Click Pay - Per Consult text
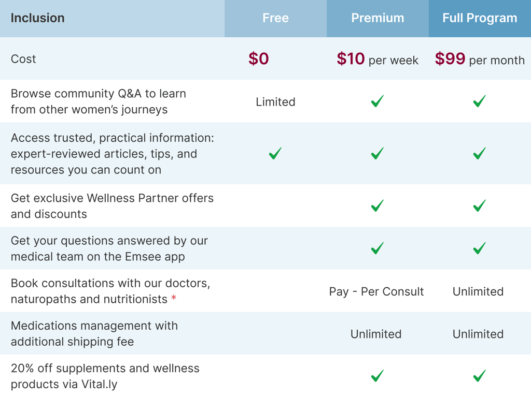 click(376, 291)
